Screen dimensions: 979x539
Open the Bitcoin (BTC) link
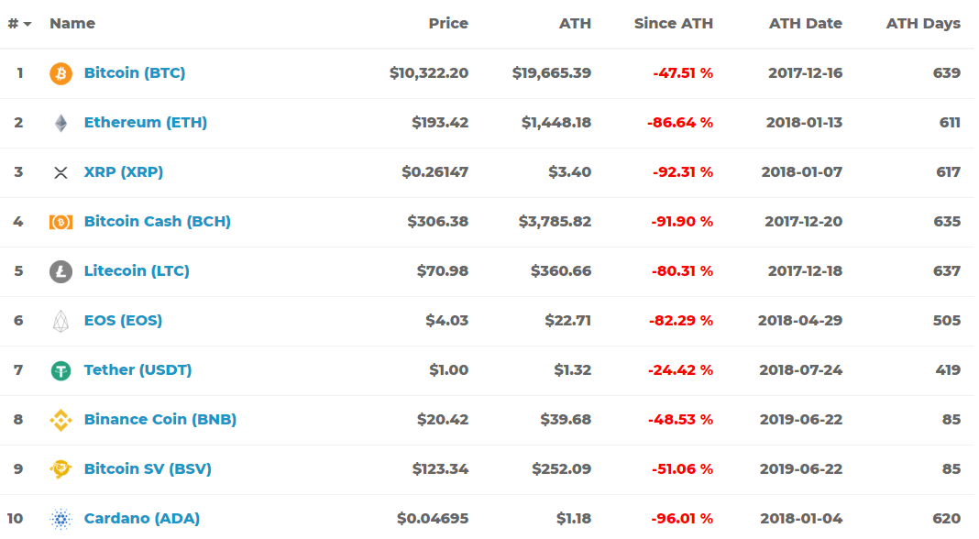pos(134,72)
